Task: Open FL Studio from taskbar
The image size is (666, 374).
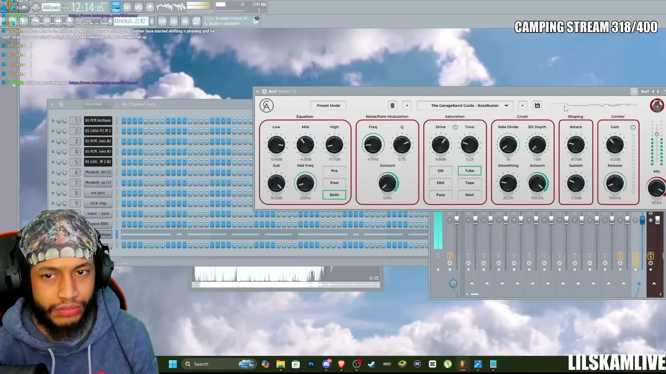Action: click(x=463, y=364)
